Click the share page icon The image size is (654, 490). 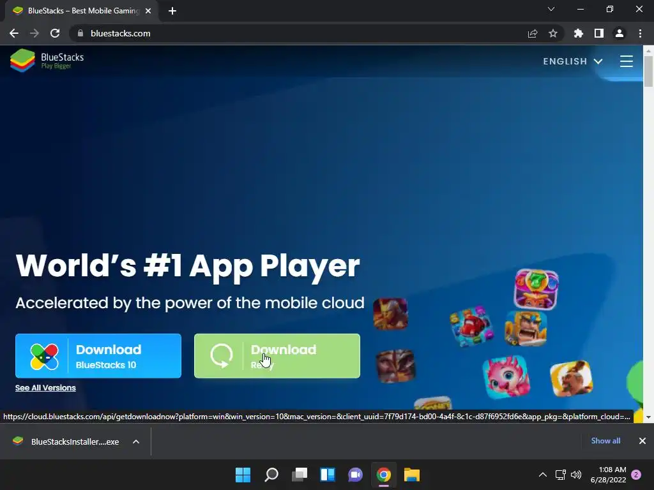point(533,33)
